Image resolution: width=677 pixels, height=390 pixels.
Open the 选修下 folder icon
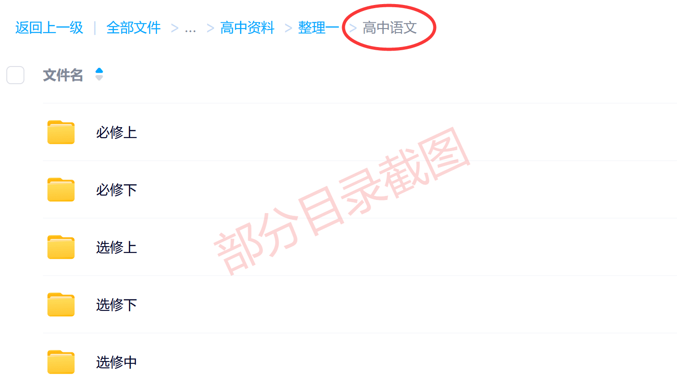coord(61,304)
